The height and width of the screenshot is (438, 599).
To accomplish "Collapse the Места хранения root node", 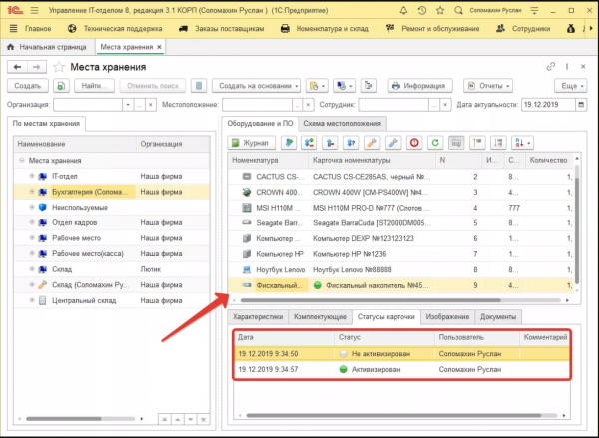I will pyautogui.click(x=22, y=160).
